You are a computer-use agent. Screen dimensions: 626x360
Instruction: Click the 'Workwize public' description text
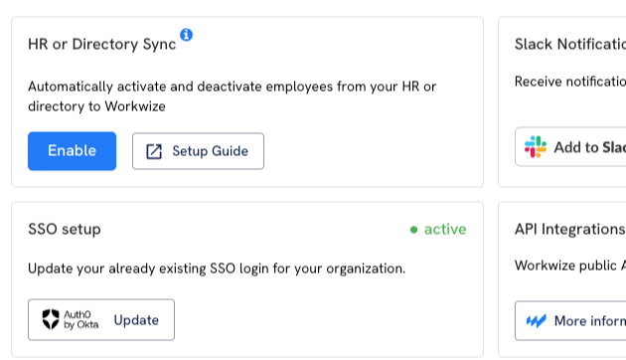(570, 266)
